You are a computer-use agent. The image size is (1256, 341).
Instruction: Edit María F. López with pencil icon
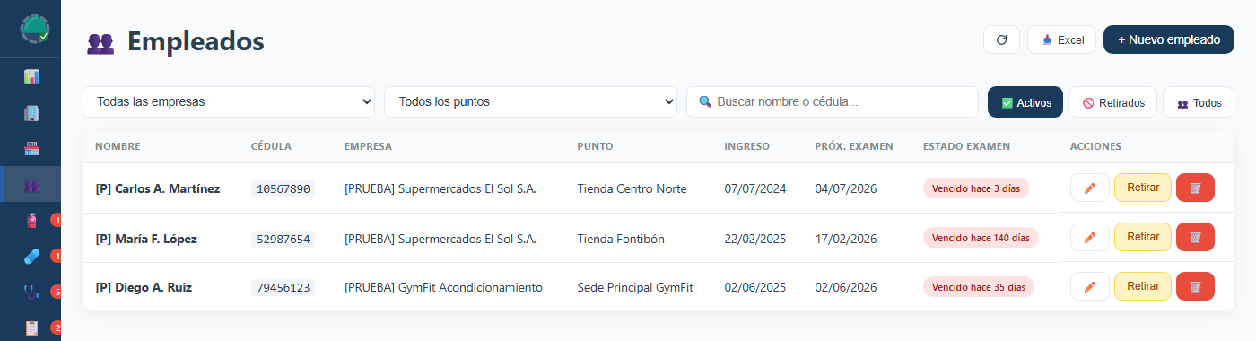click(x=1090, y=237)
